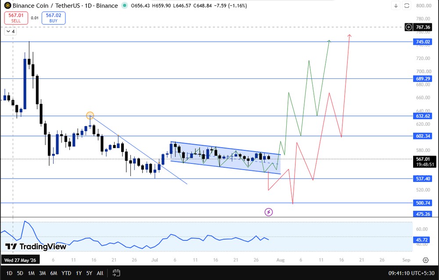439x280 pixels.
Task: Click the 567.01 SELL button
Action: [x=16, y=18]
